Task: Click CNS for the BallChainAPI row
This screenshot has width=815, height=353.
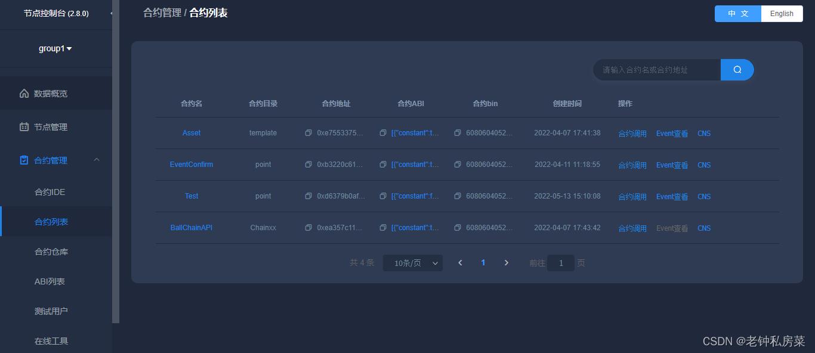Action: click(x=704, y=228)
